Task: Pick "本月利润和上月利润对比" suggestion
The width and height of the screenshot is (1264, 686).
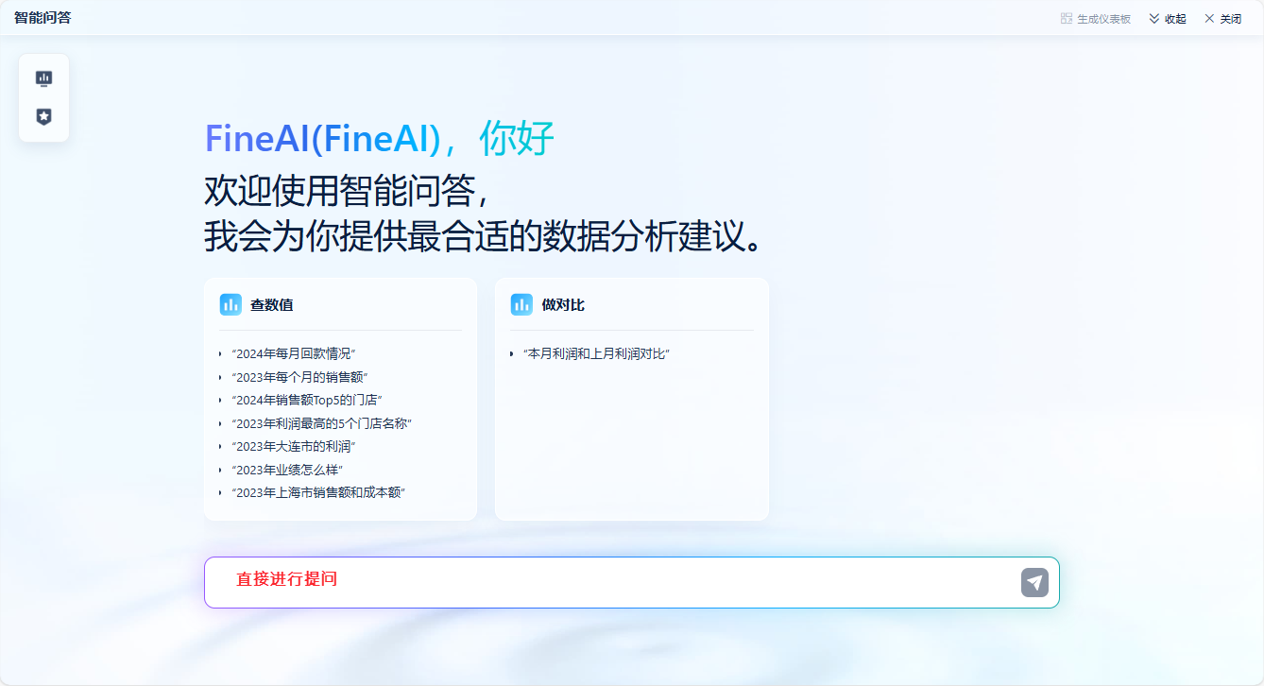Action: [596, 353]
